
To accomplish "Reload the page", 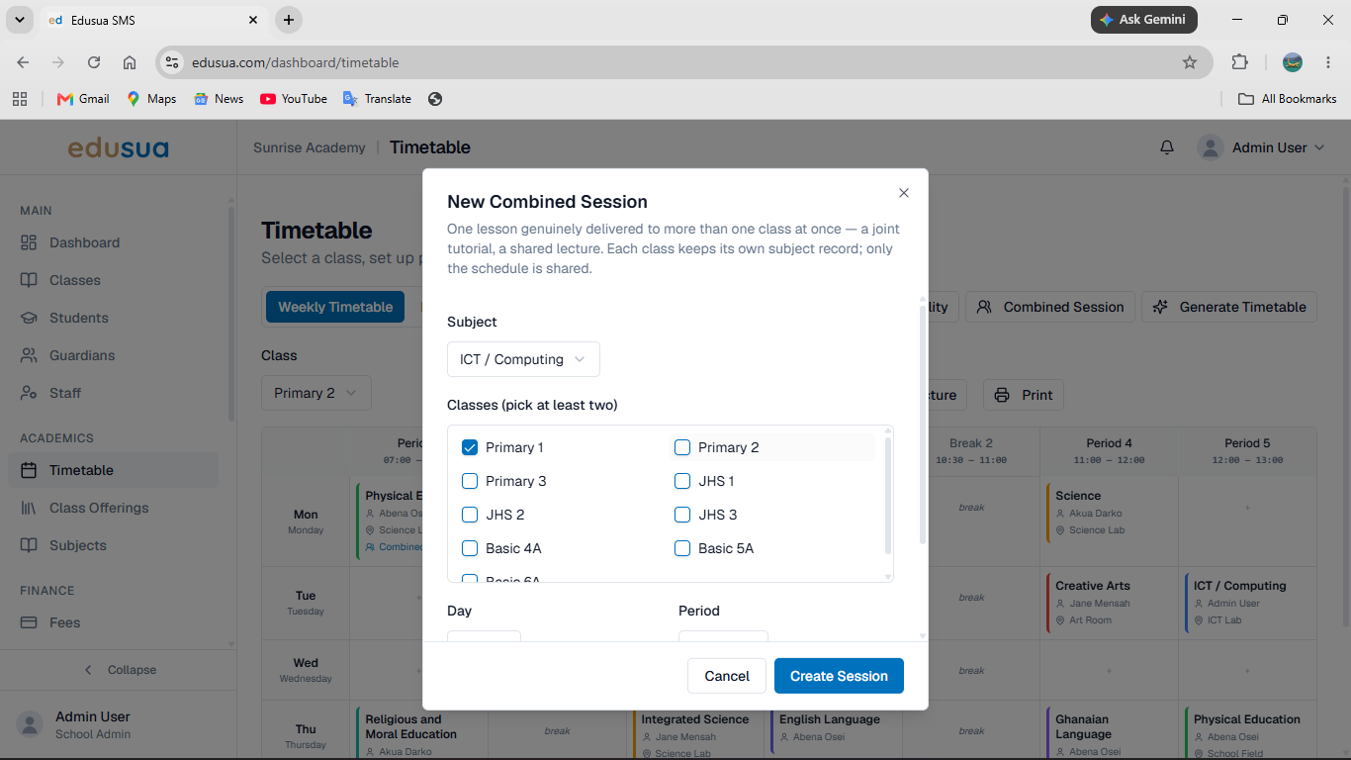I will pos(94,62).
